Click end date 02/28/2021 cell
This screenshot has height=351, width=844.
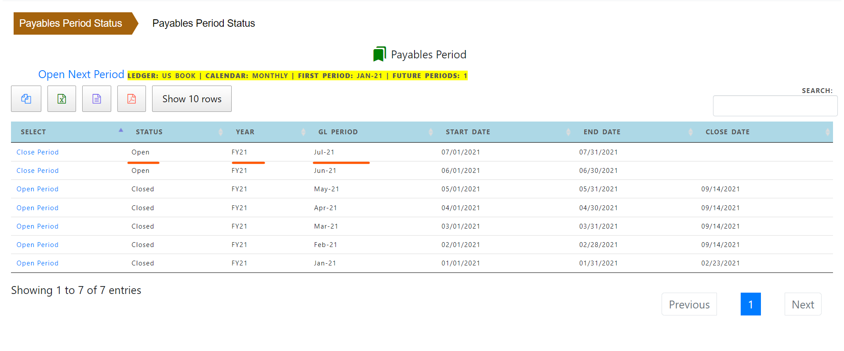[598, 245]
